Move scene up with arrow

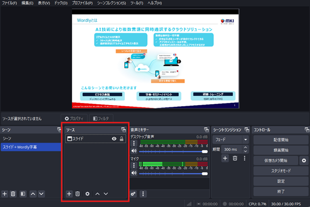tap(33, 194)
